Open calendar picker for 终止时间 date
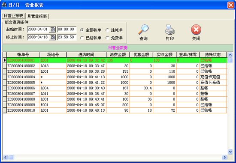 point(52,37)
